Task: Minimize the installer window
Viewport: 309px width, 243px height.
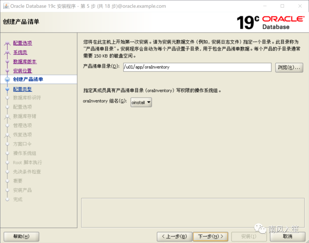Action: pos(265,6)
